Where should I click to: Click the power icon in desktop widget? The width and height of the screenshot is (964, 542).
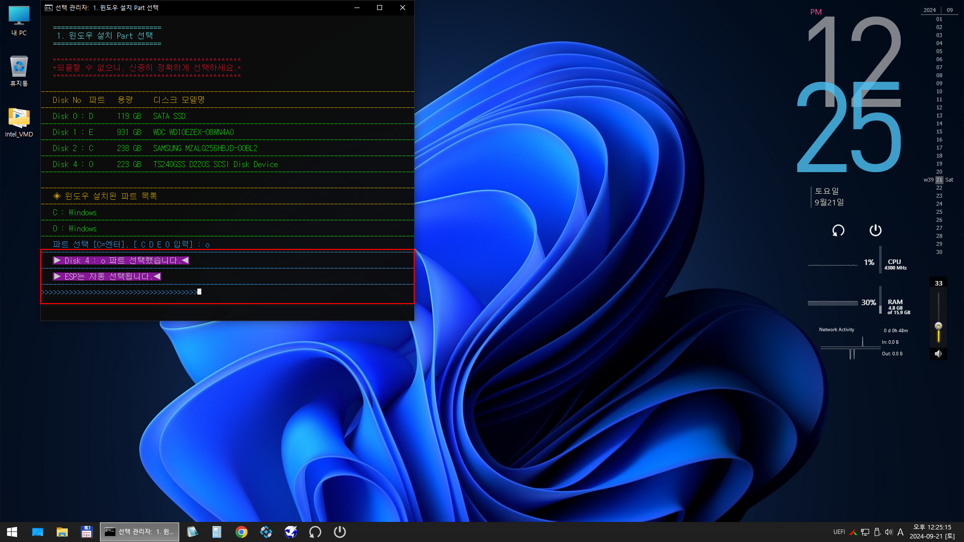(875, 230)
